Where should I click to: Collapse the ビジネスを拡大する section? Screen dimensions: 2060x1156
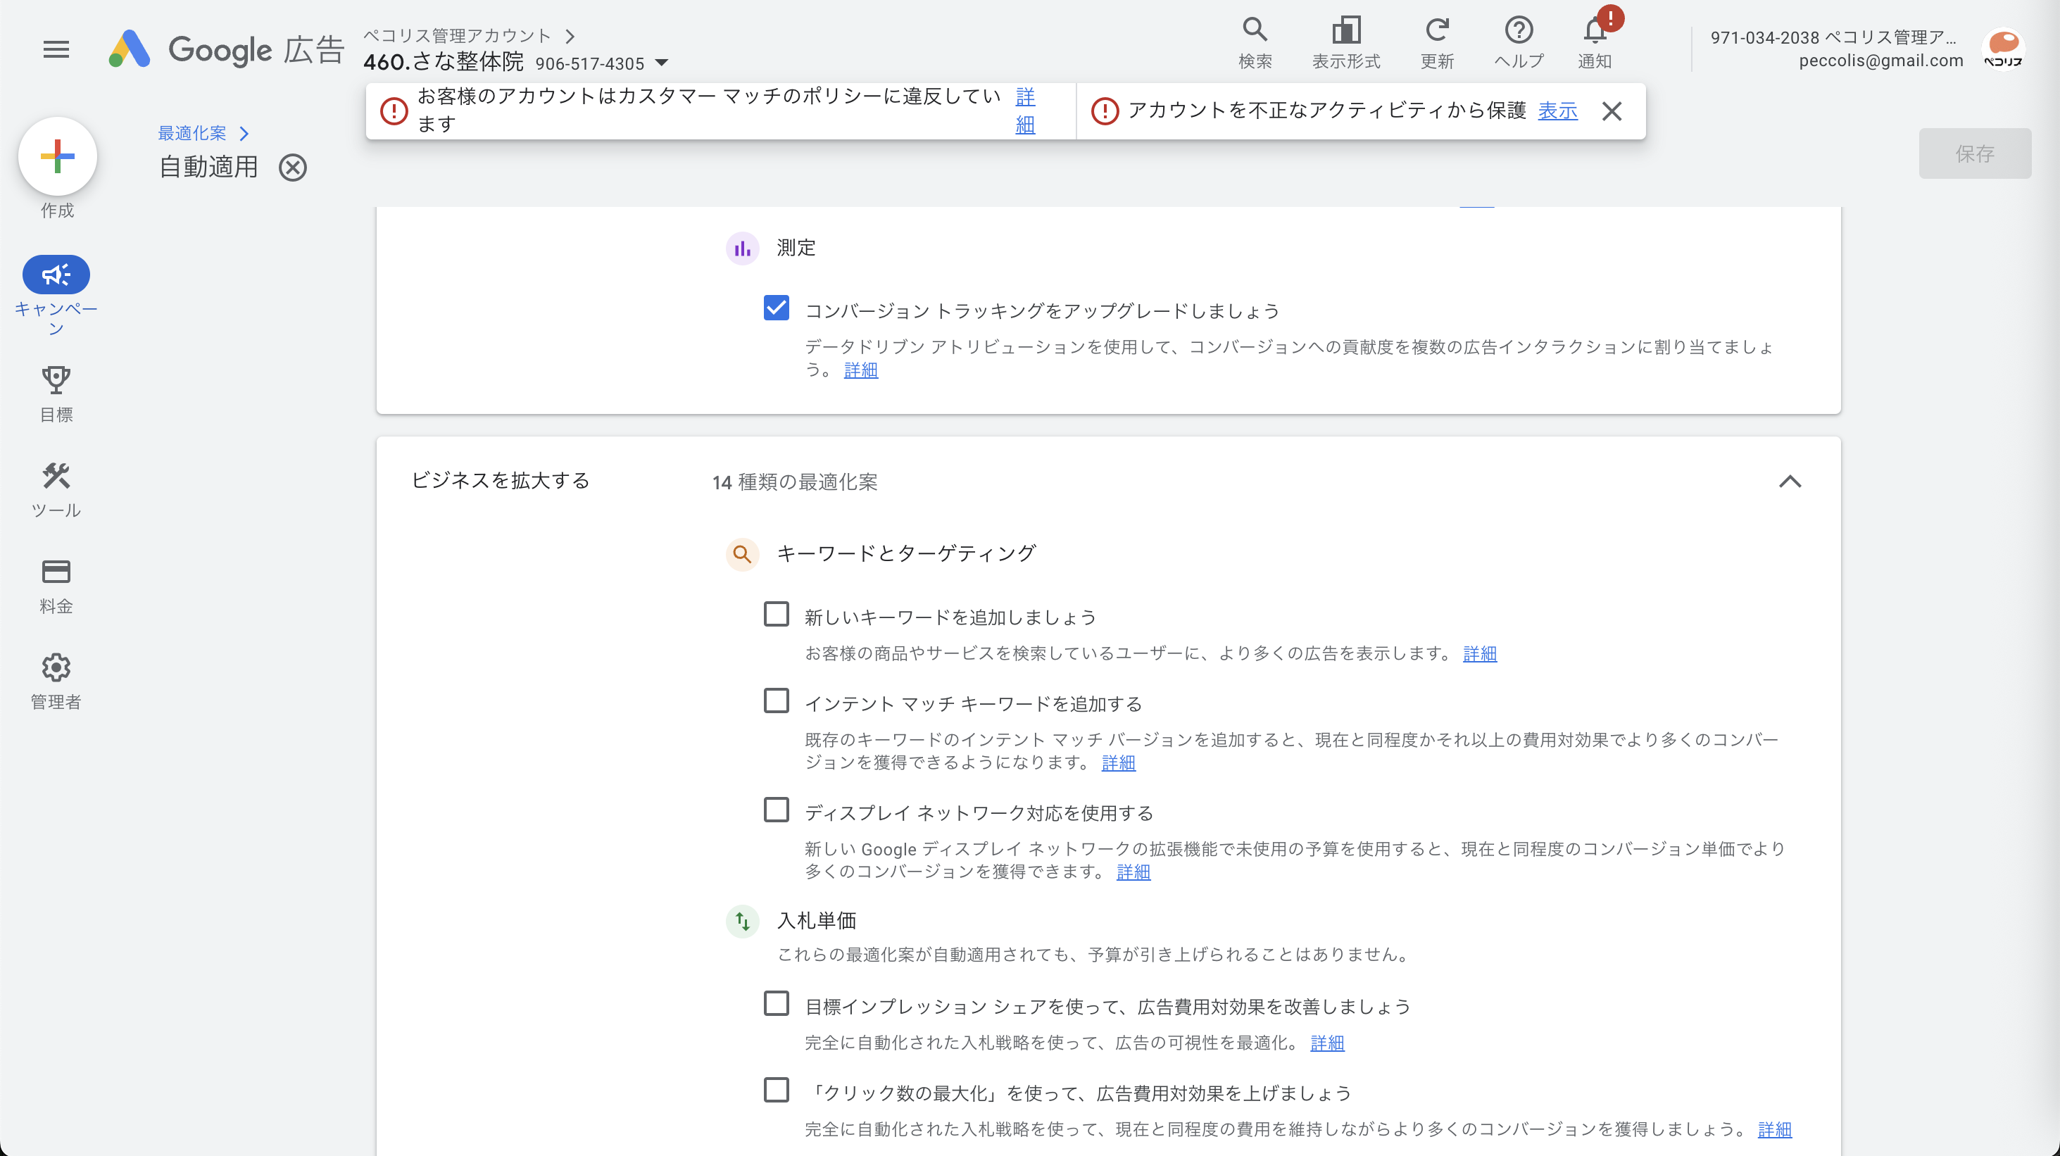(1790, 482)
